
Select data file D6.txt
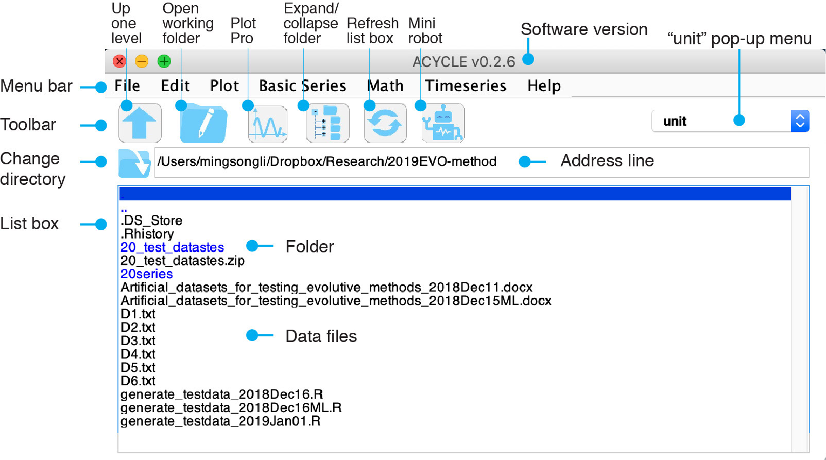click(x=138, y=381)
